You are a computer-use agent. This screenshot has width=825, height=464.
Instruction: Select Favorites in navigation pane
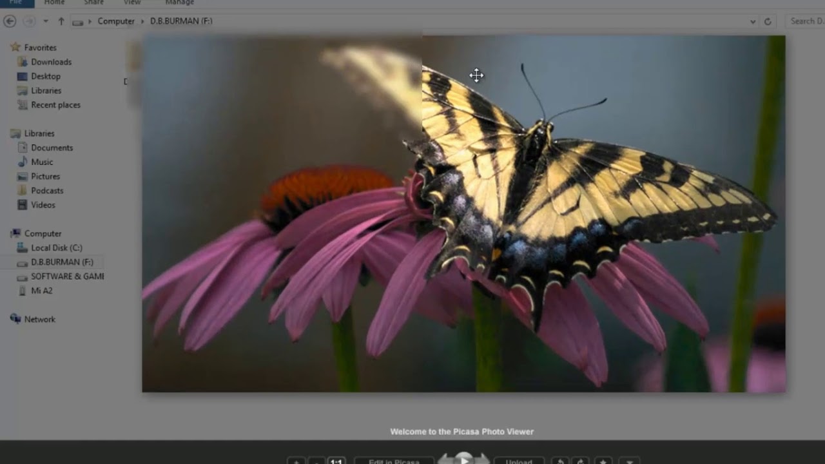point(40,48)
